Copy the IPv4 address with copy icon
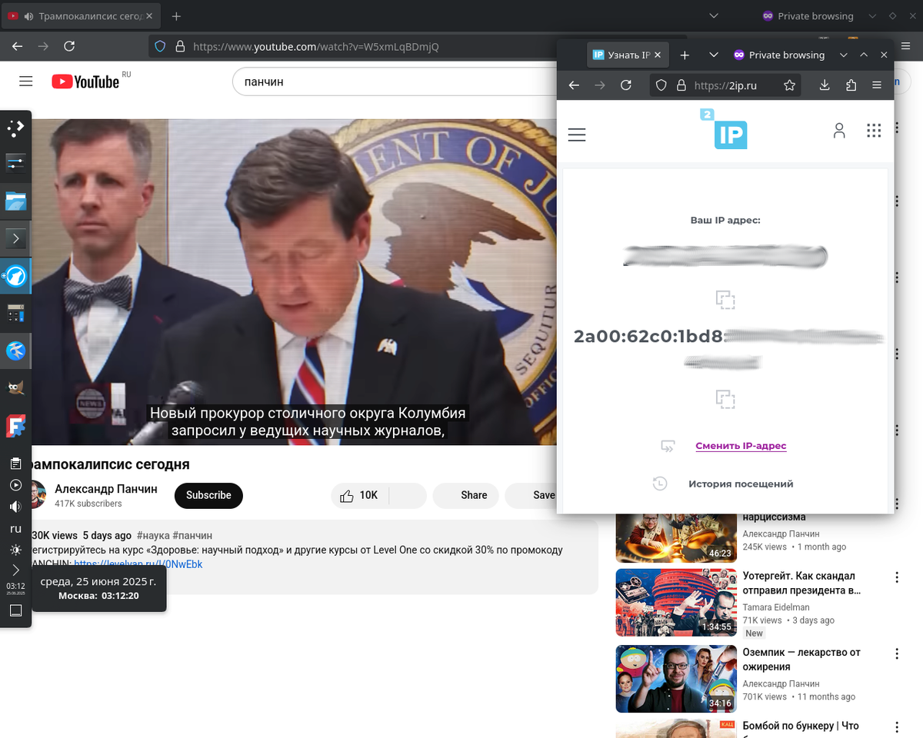This screenshot has height=738, width=923. (725, 299)
